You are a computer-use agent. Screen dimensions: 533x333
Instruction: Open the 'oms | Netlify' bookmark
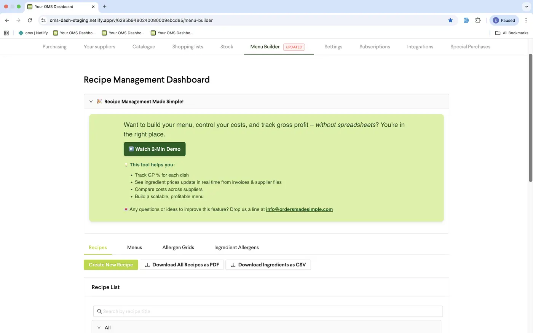(33, 33)
